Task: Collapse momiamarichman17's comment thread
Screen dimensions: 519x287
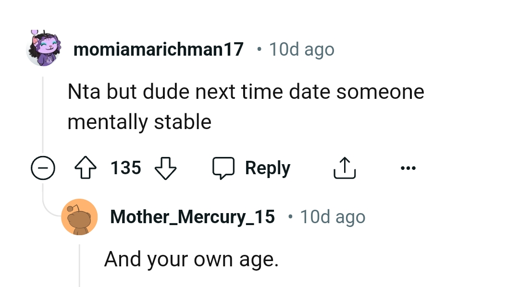Action: pos(43,167)
